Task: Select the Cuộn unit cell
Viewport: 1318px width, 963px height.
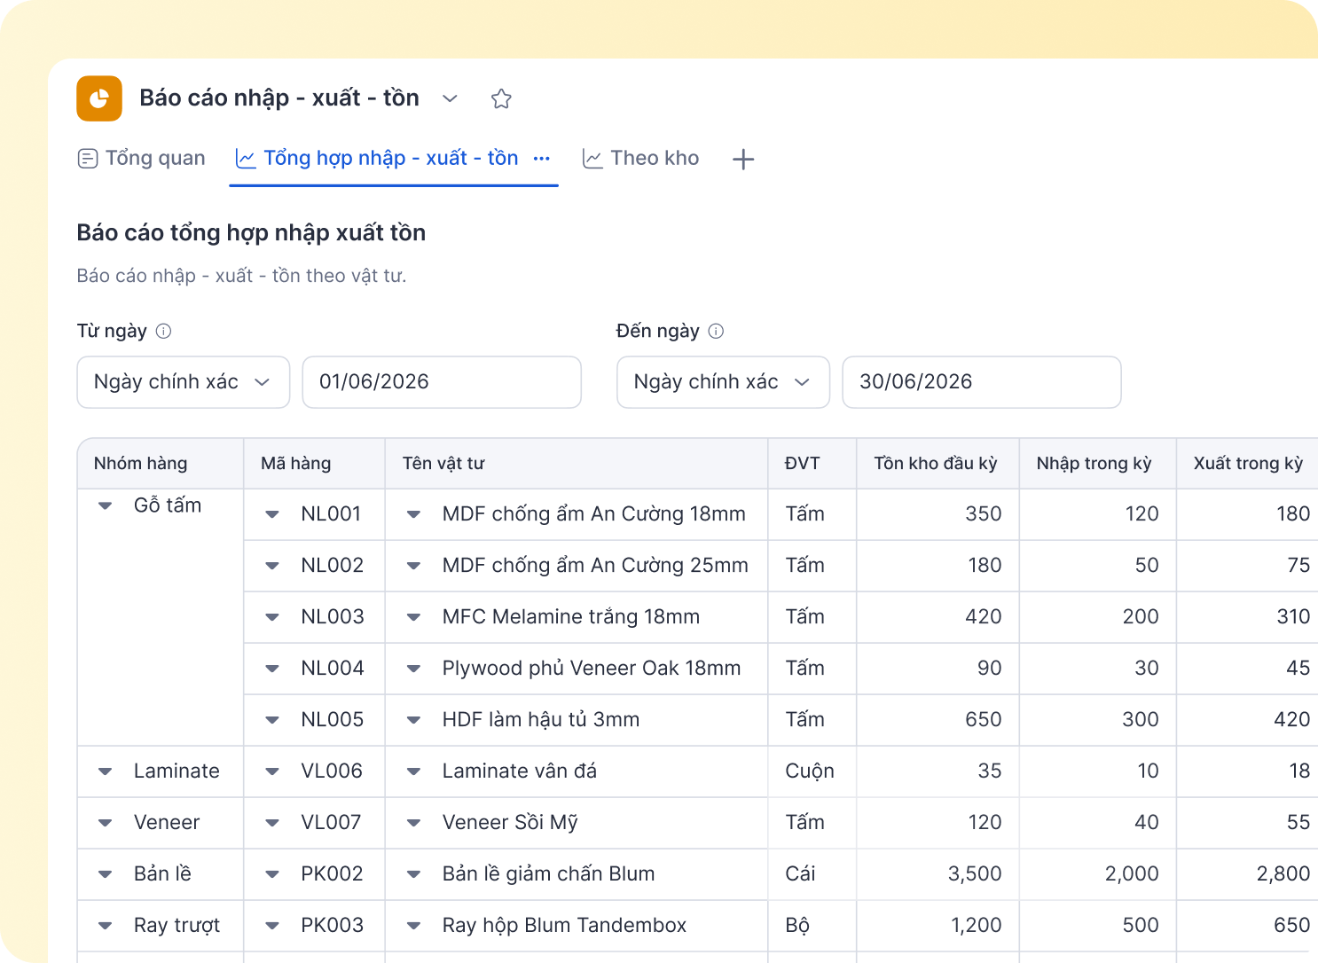Action: tap(812, 771)
